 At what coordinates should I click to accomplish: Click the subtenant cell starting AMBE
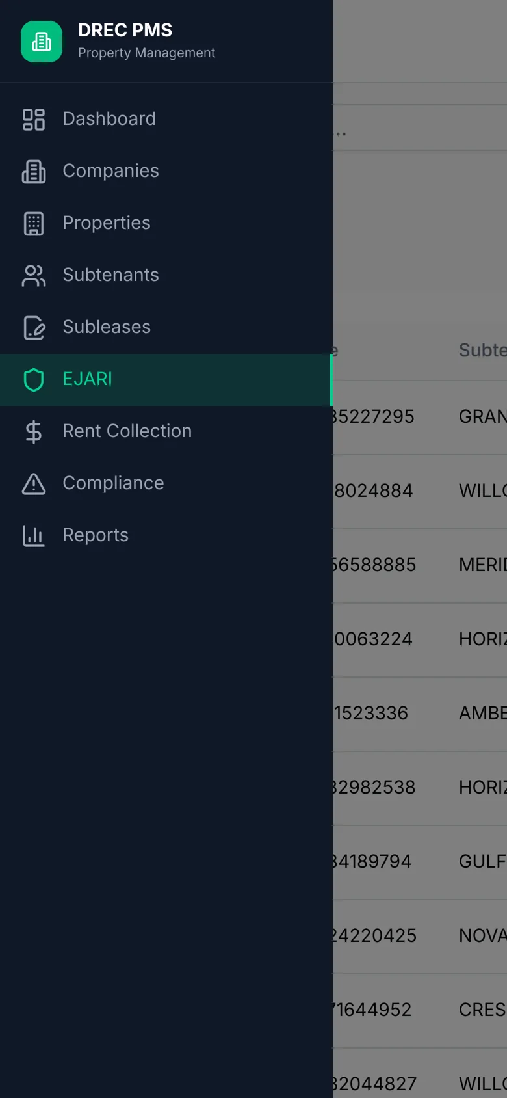coord(482,714)
